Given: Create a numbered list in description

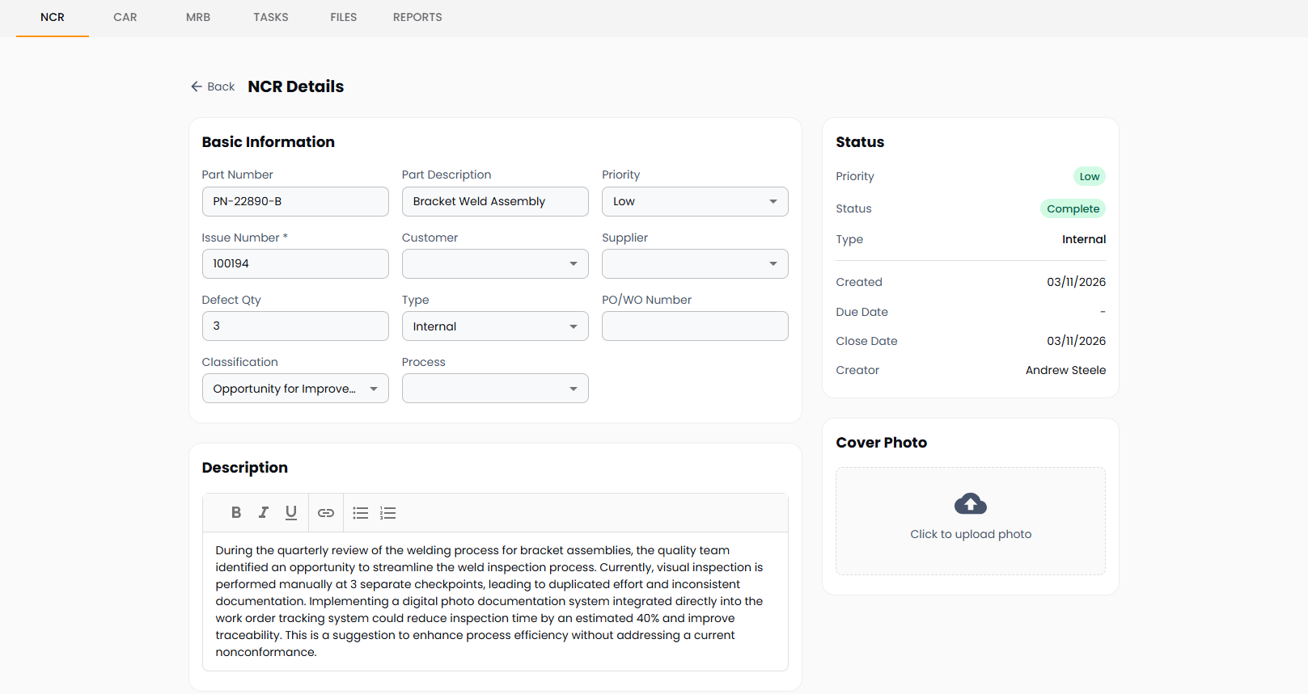Looking at the screenshot, I should tap(388, 513).
